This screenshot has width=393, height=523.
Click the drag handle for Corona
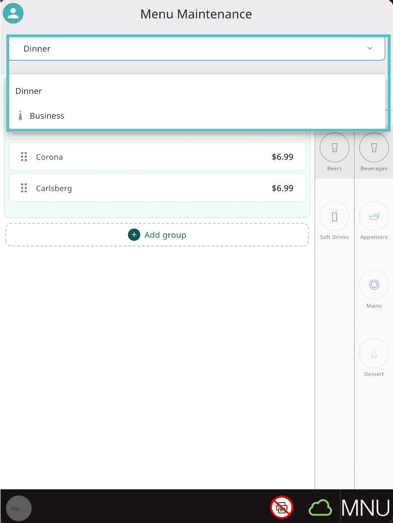tap(24, 157)
